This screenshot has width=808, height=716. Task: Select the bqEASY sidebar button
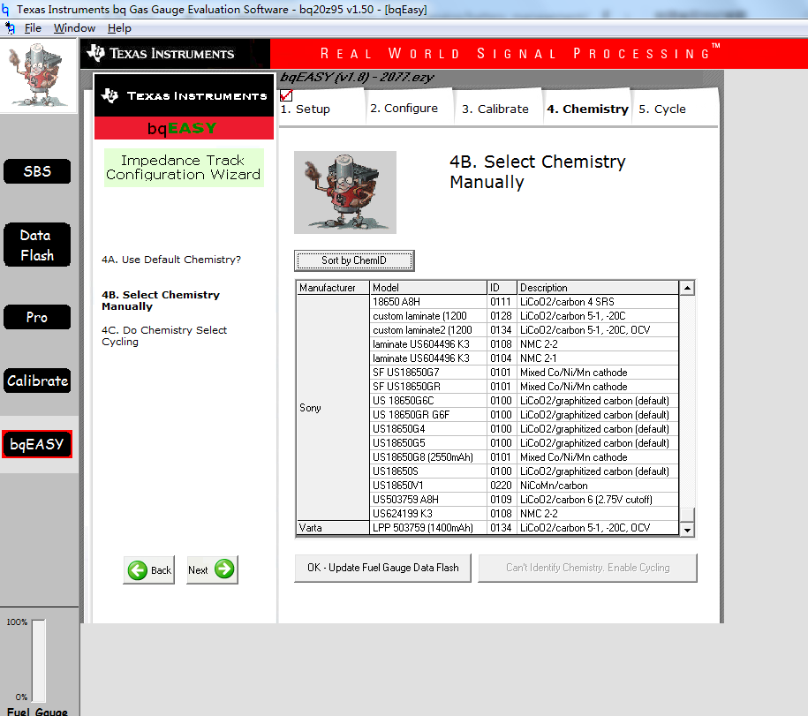click(37, 444)
